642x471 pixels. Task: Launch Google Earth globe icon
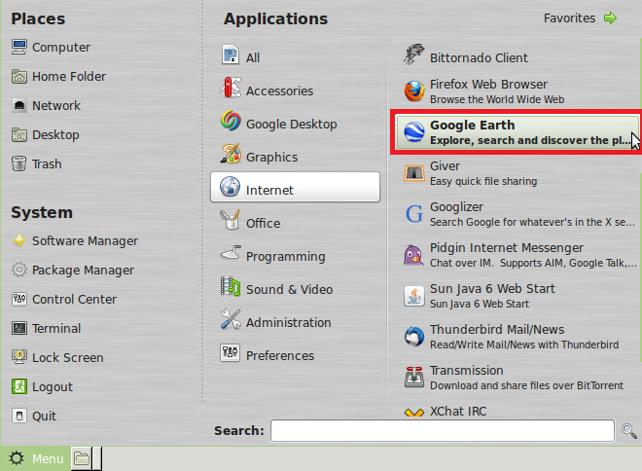tap(414, 132)
